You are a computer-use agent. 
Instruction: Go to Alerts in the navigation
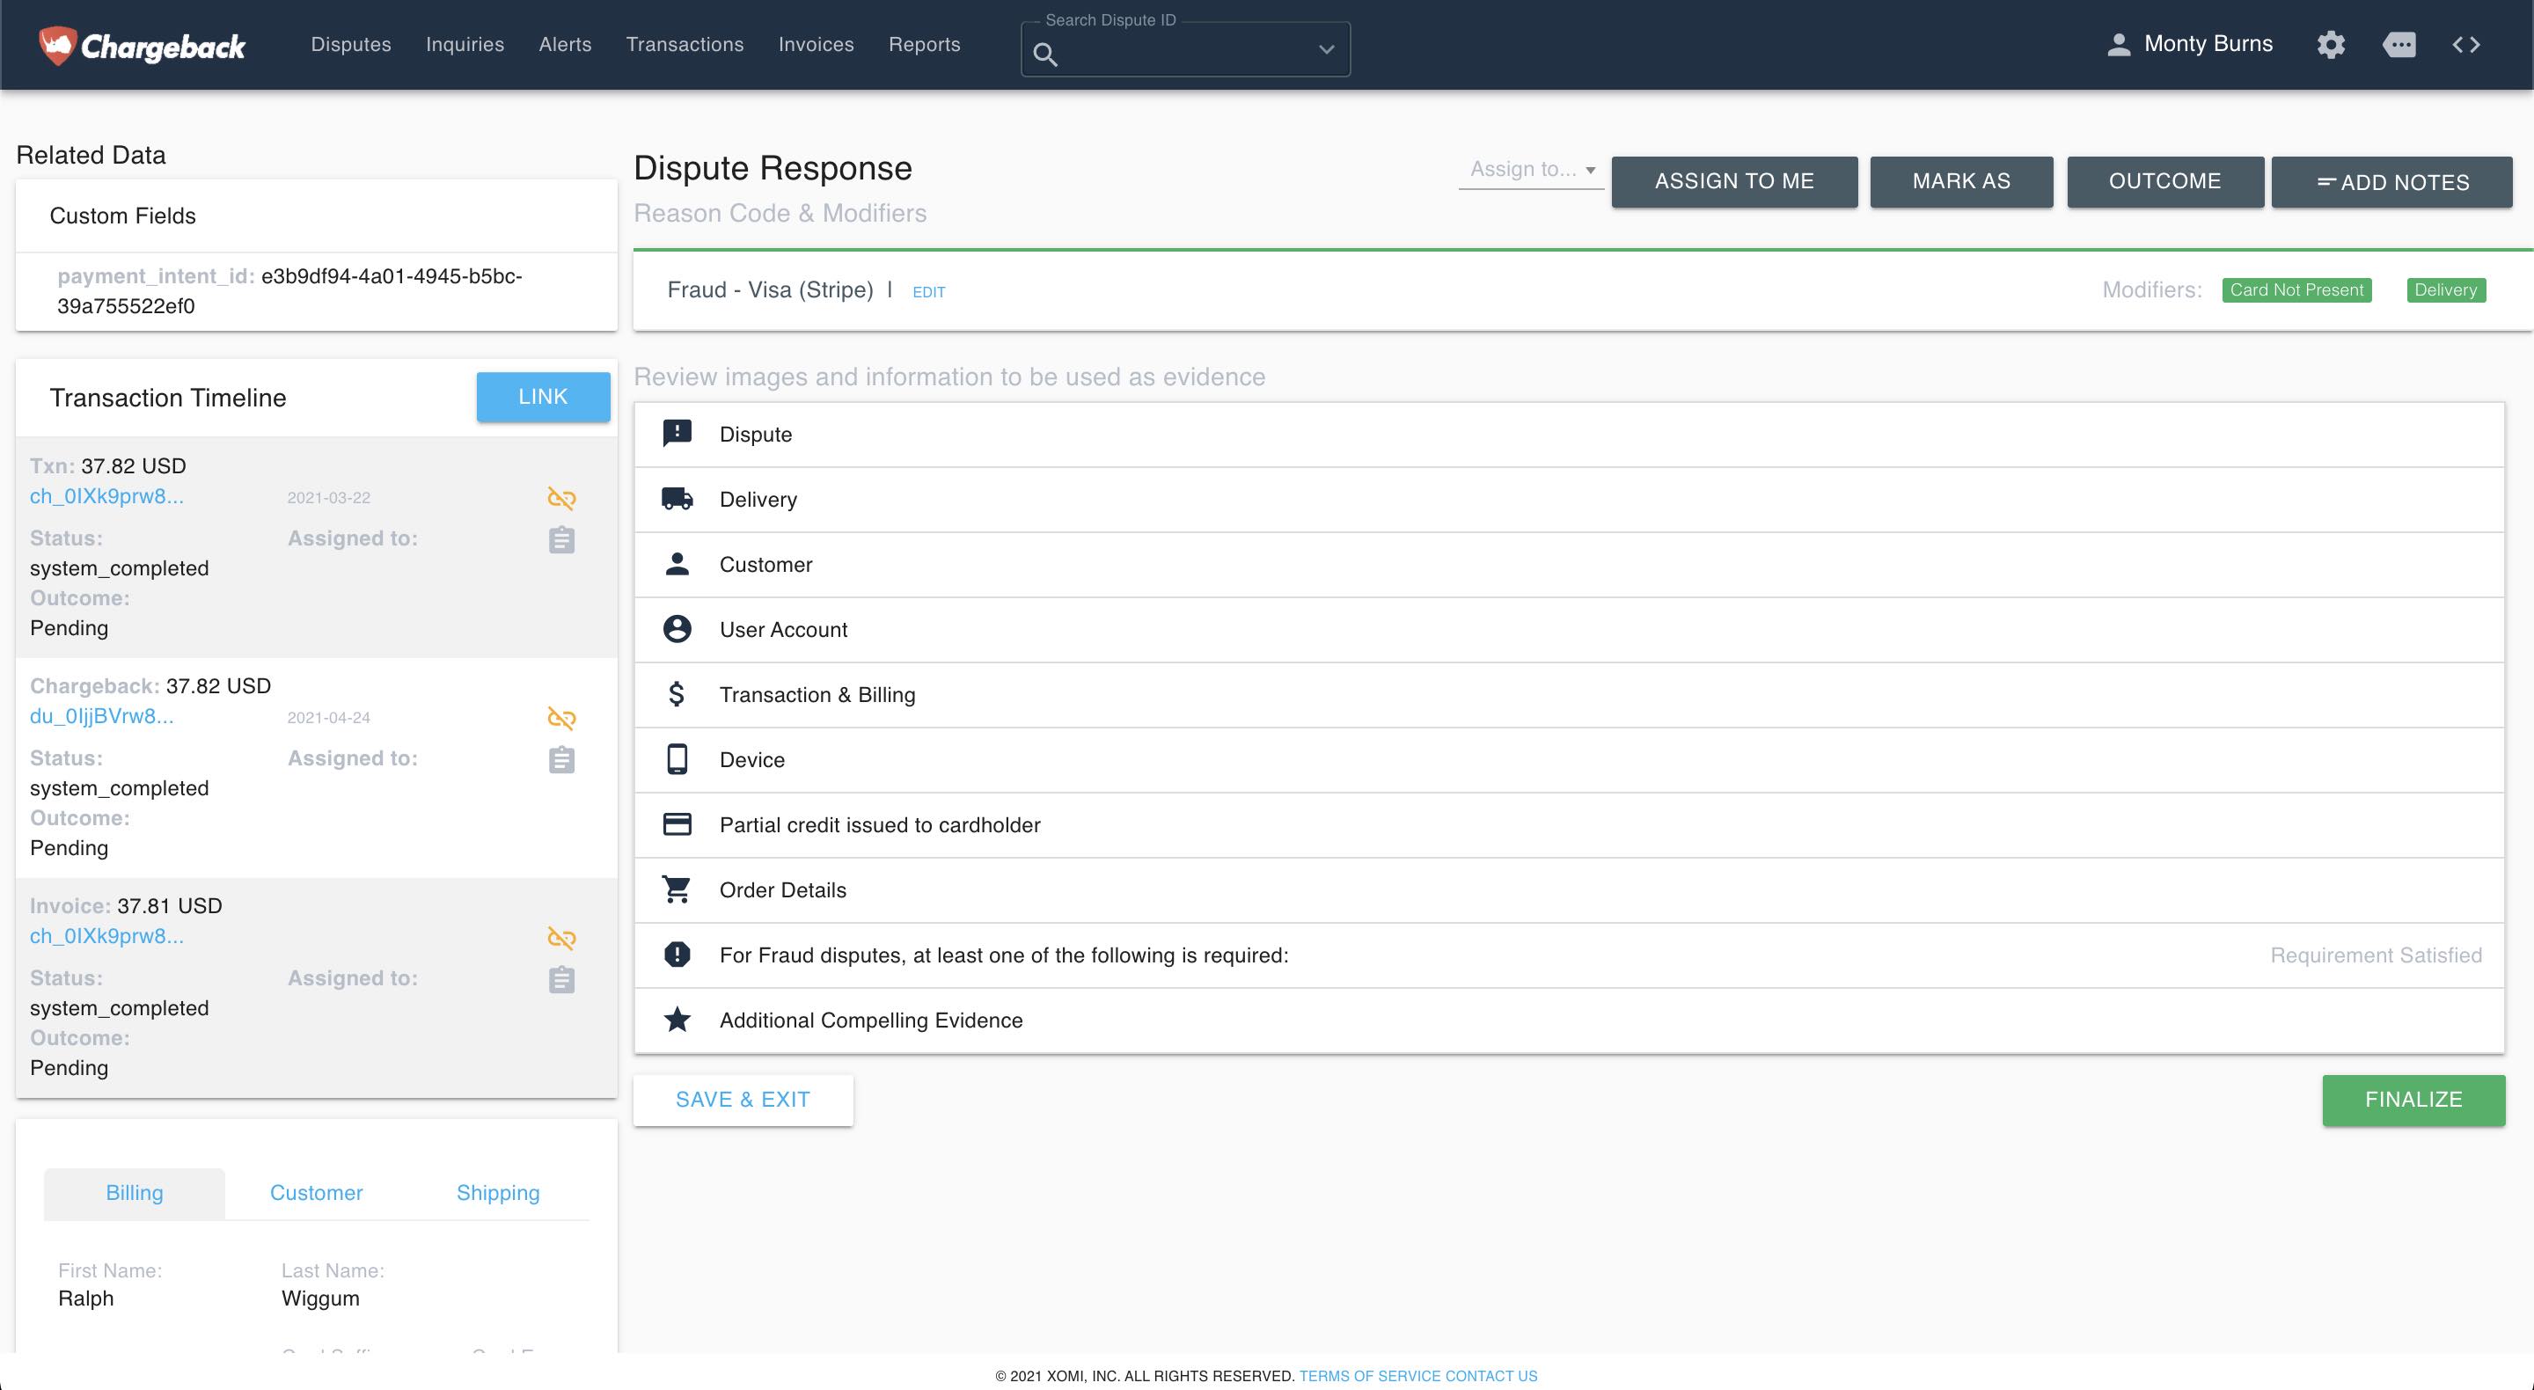(x=565, y=44)
